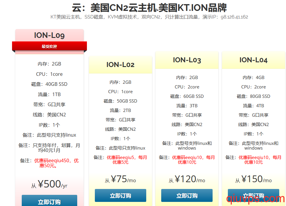Select the ION-L02 plan title
The width and height of the screenshot is (286, 206).
coord(120,65)
